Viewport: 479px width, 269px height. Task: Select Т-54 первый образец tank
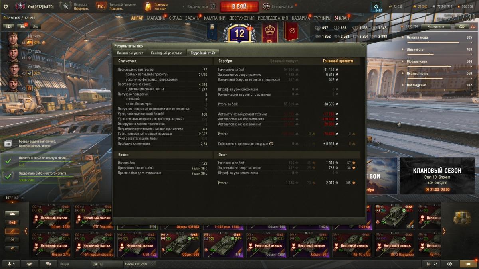pos(95,245)
